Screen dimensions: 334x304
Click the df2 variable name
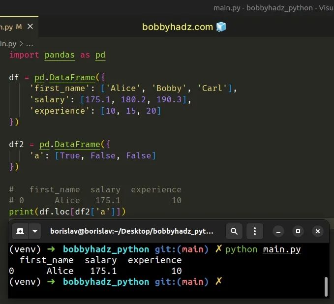(16, 145)
